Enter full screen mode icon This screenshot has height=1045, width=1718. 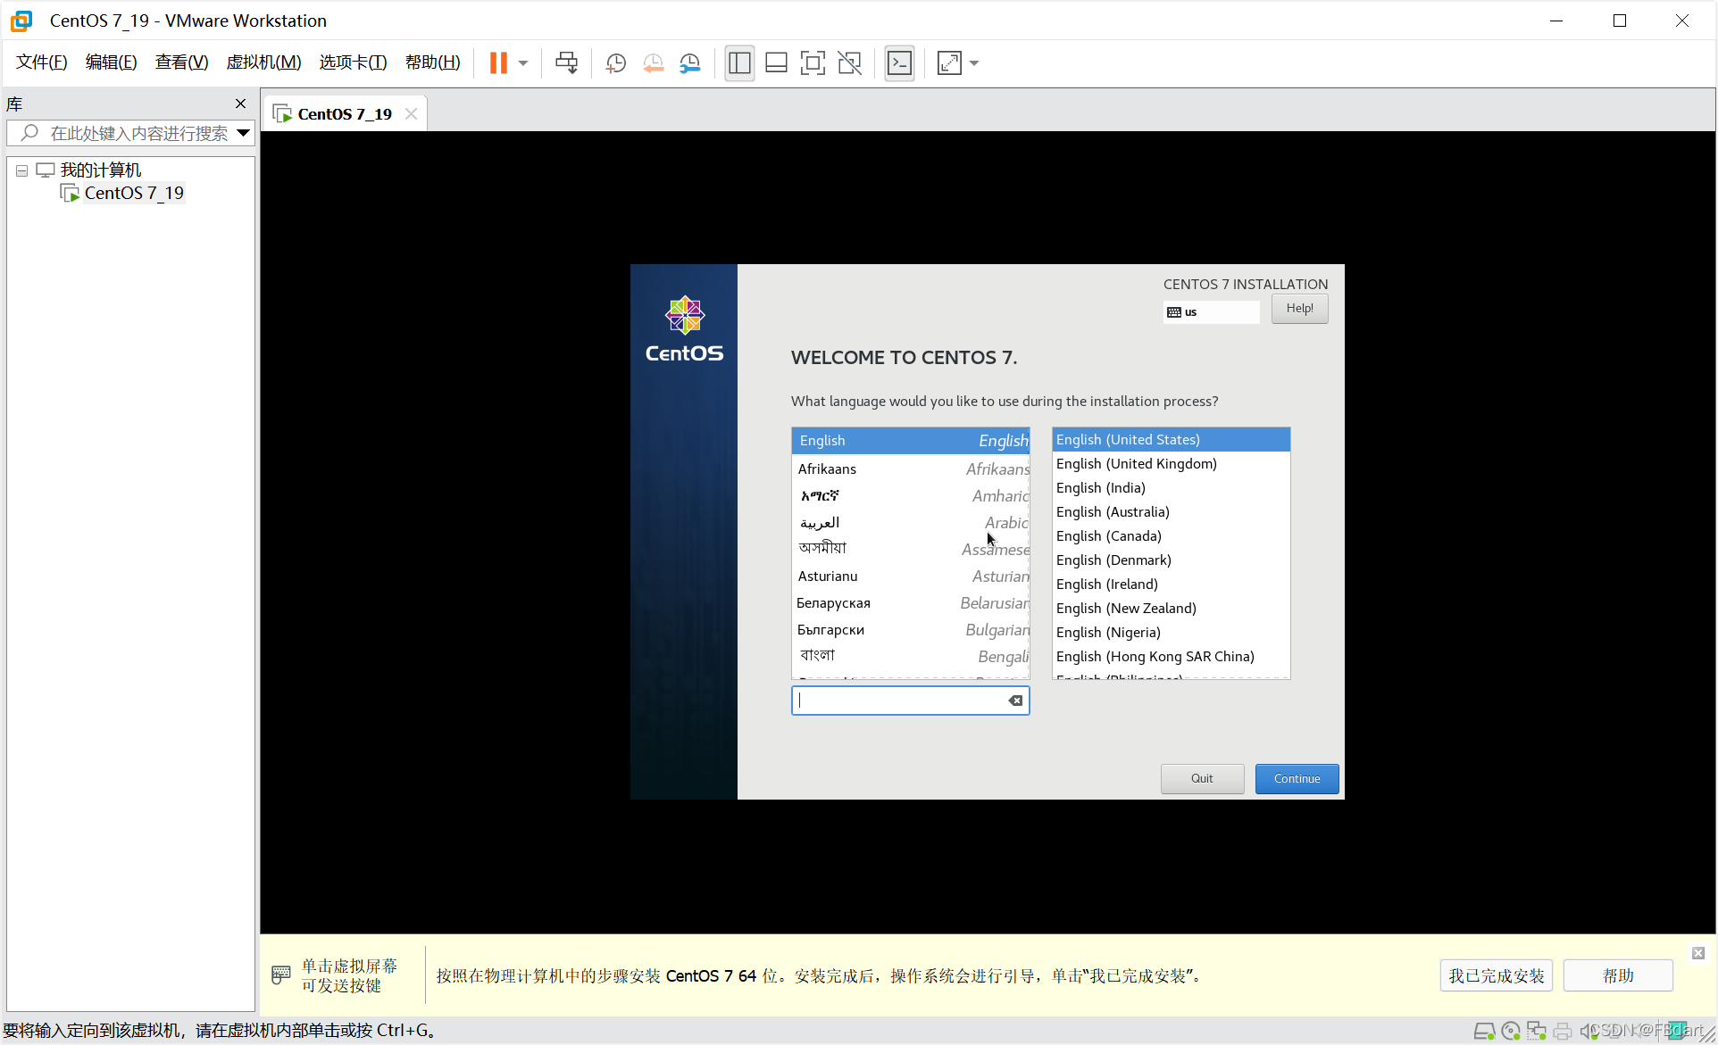click(813, 62)
